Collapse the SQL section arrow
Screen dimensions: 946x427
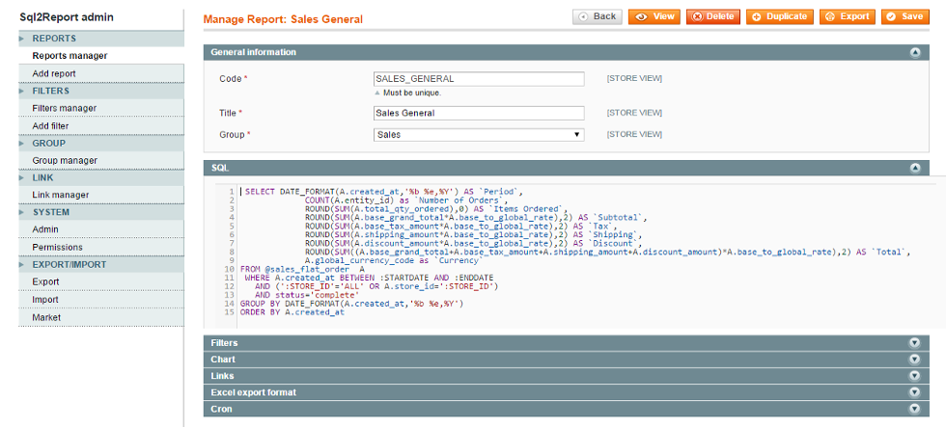915,168
